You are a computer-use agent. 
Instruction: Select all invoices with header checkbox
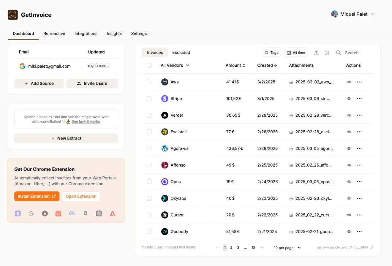pyautogui.click(x=149, y=65)
